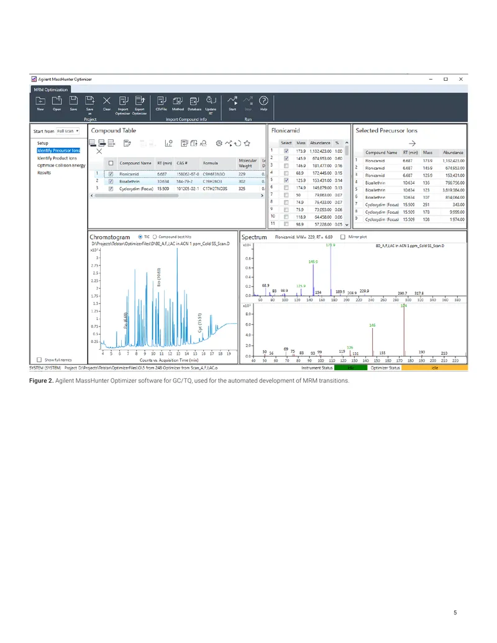Viewport: 497px width, 643px height.
Task: Select Setup in the workflow list
Action: click(43, 143)
